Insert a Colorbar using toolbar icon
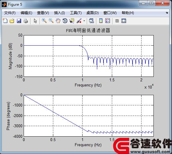 pyautogui.click(x=101, y=21)
